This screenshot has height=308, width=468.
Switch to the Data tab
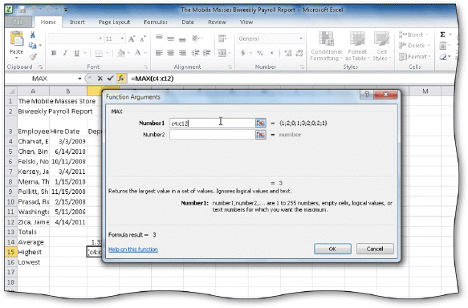coord(187,22)
